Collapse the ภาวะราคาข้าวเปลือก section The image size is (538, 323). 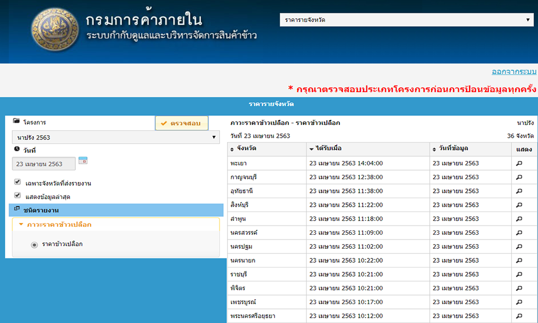click(116, 224)
